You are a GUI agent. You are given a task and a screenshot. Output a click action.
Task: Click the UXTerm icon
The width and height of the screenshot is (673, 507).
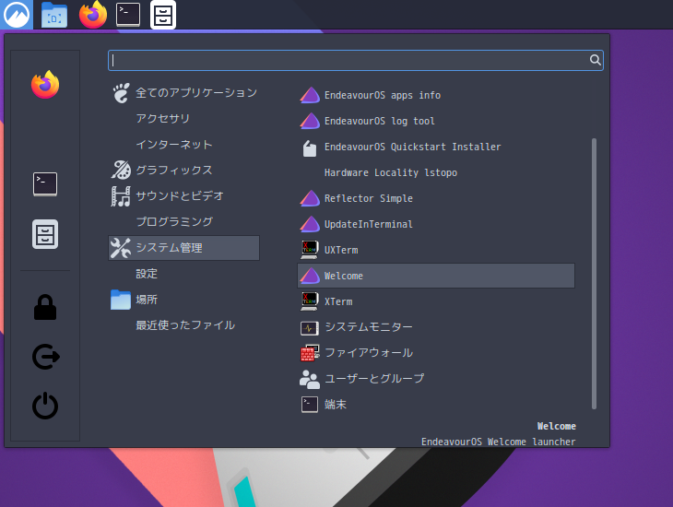[310, 250]
